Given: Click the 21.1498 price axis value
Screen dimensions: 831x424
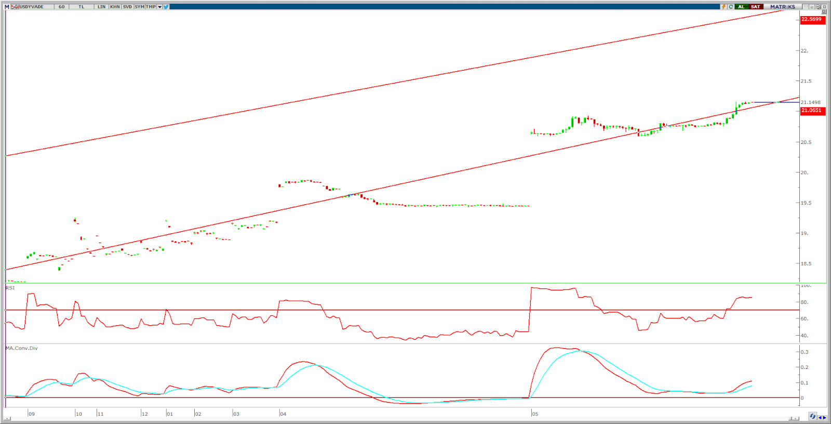Looking at the screenshot, I should [811, 102].
